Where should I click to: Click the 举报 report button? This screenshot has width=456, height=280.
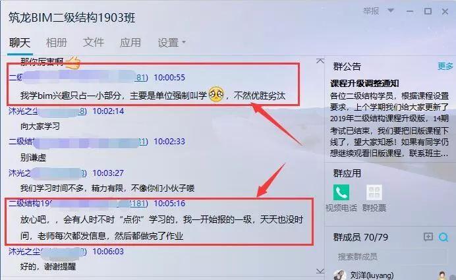[x=371, y=11]
